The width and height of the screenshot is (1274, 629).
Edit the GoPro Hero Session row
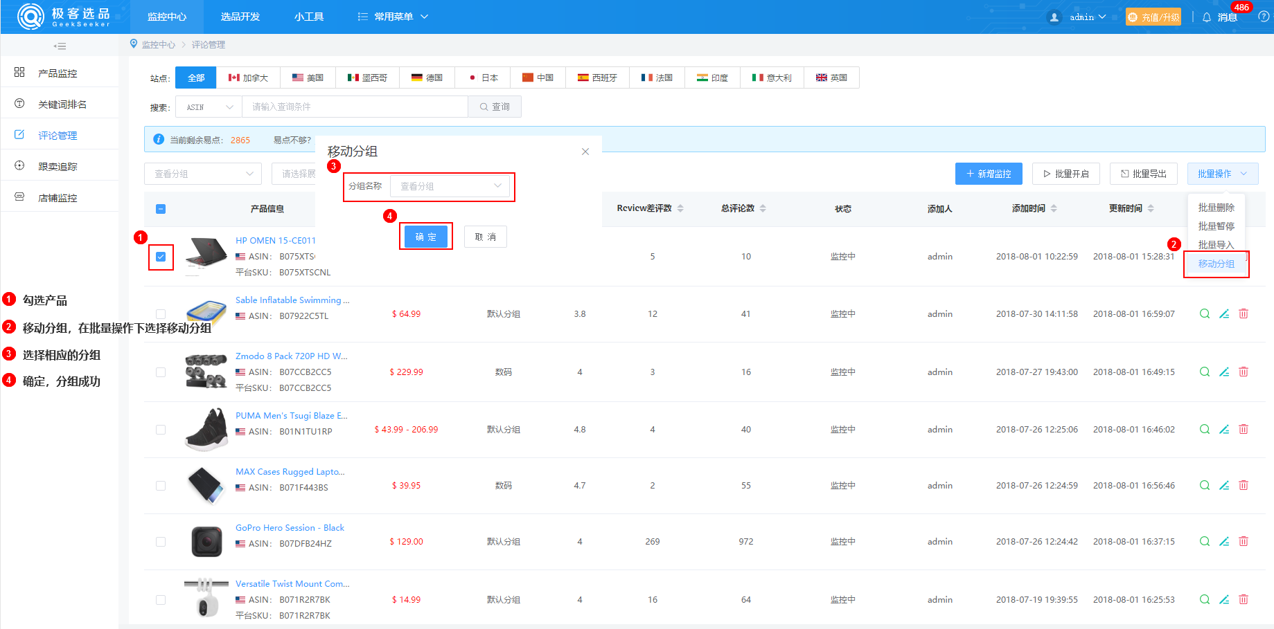point(1224,541)
